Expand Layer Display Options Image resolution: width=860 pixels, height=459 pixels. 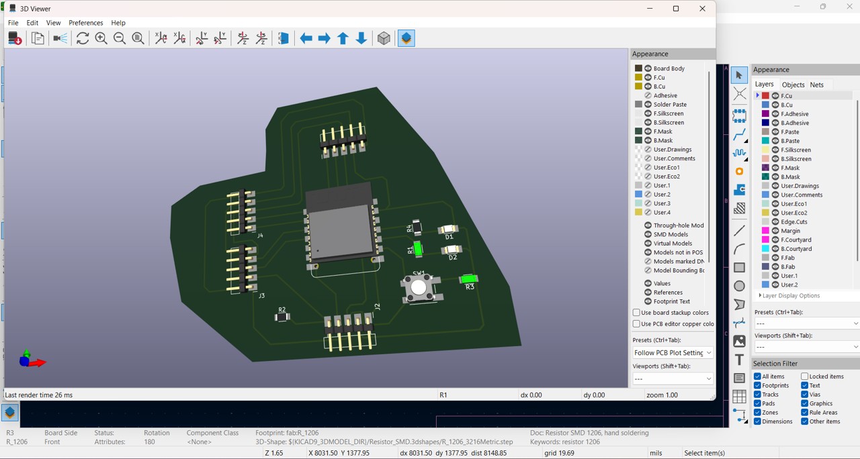pos(789,295)
